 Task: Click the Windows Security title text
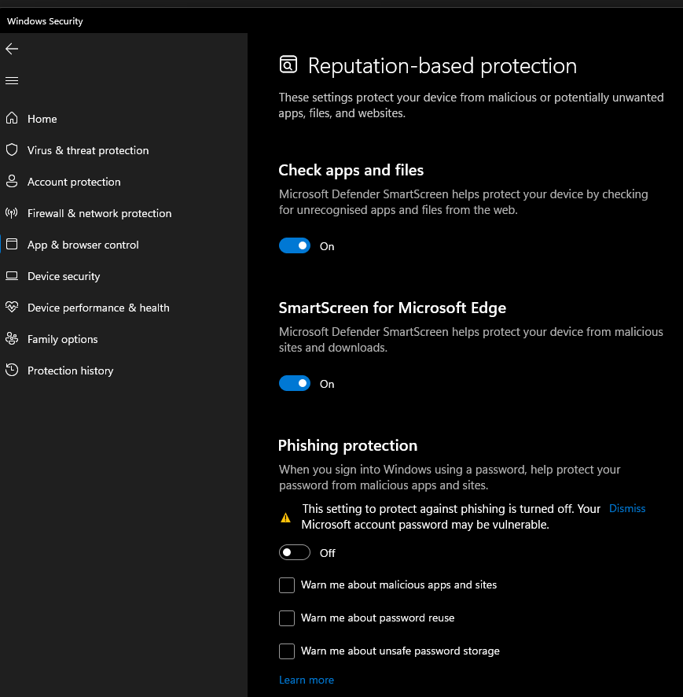(x=45, y=21)
